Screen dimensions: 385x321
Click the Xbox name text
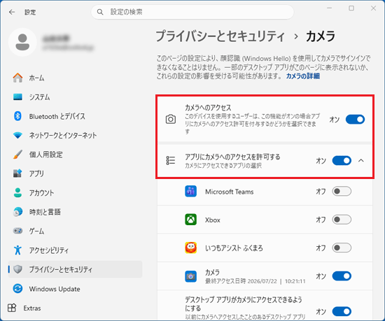(213, 220)
